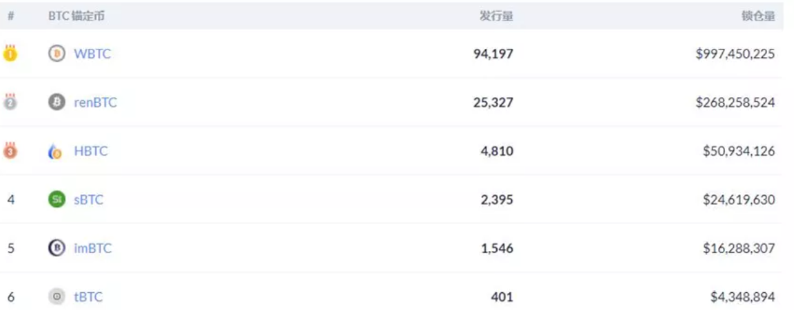
Task: Open the renBTC link
Action: [95, 102]
